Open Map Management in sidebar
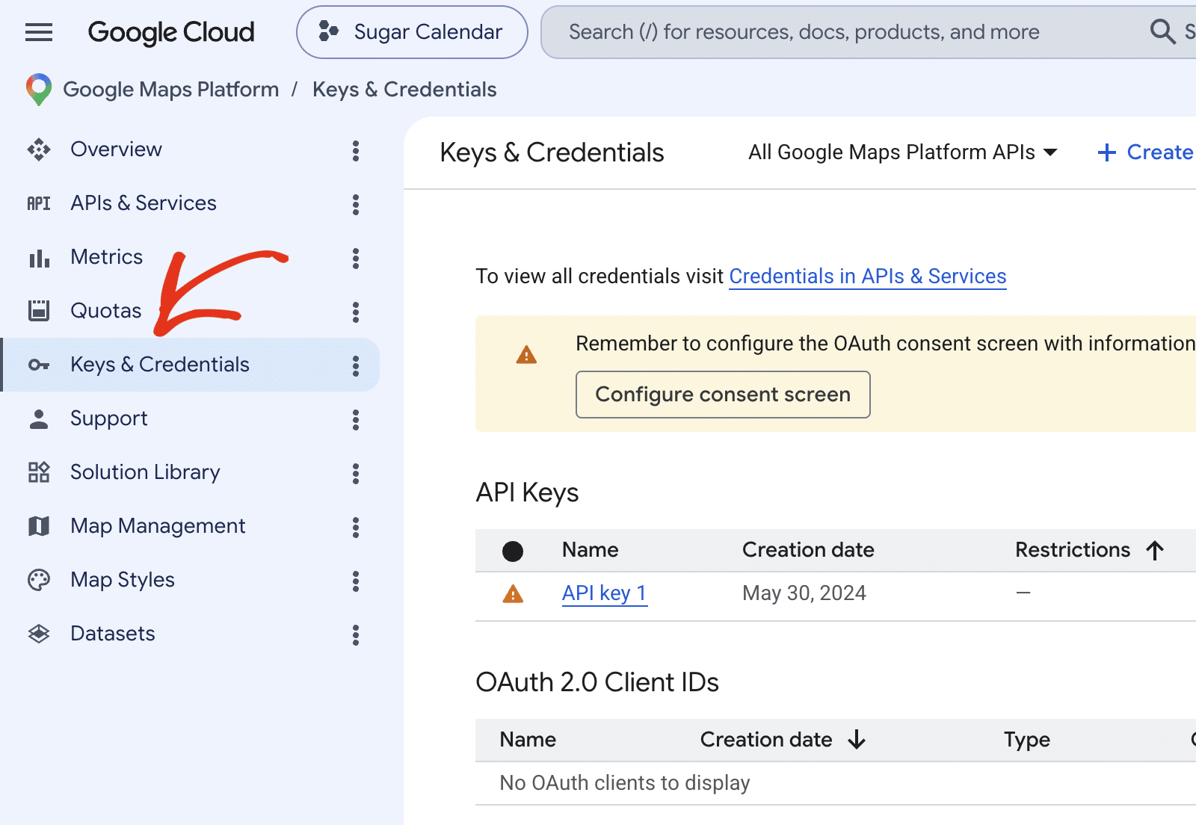 tap(158, 526)
